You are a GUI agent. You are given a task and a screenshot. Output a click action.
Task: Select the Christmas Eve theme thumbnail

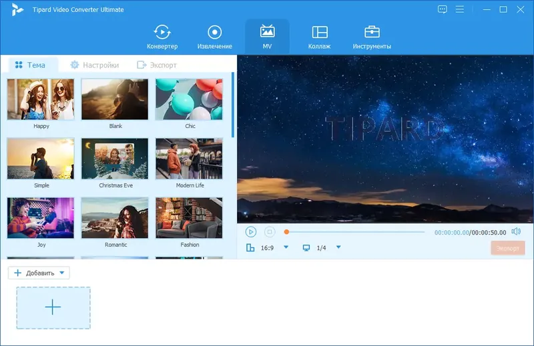coord(115,159)
